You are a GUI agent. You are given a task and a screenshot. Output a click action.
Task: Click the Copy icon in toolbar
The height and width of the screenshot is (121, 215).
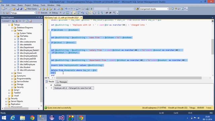click(58, 9)
